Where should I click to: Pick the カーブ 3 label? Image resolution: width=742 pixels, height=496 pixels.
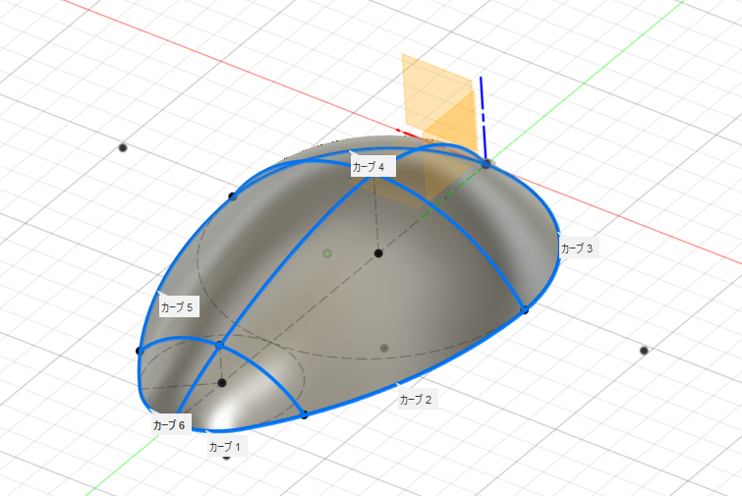click(577, 249)
